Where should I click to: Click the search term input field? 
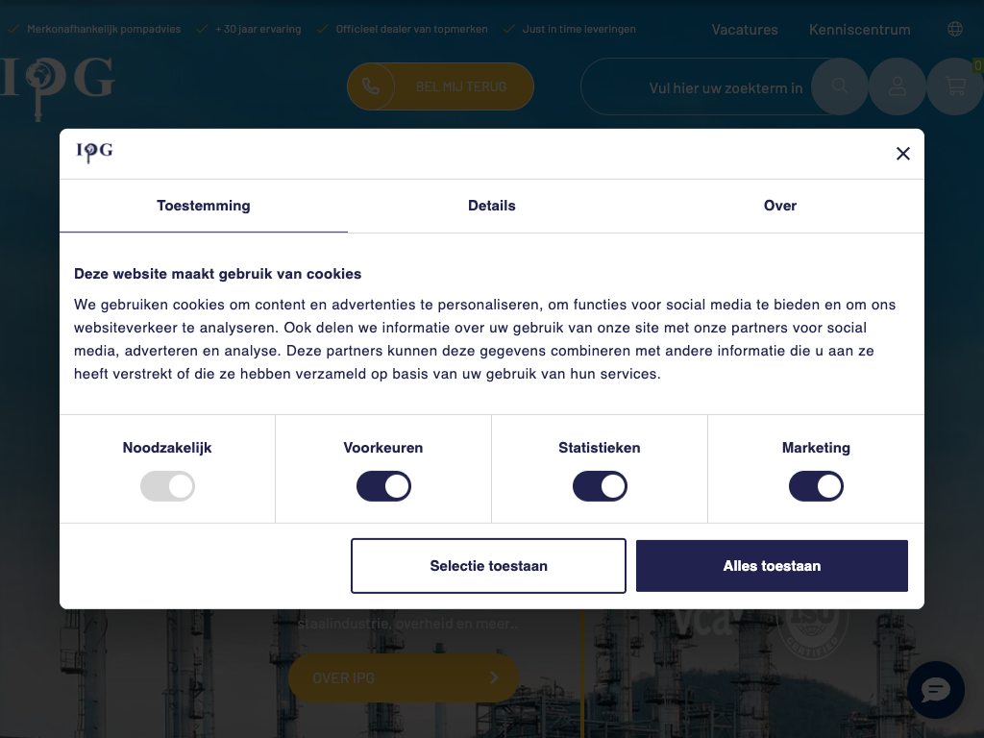[711, 87]
